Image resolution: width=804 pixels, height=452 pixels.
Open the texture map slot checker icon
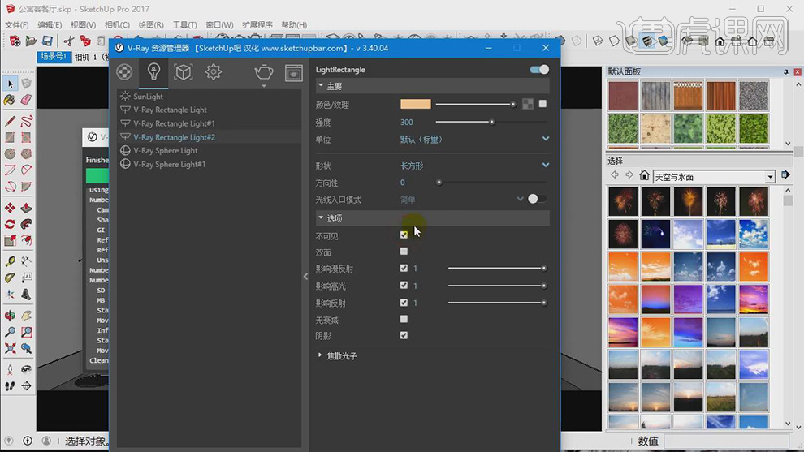tap(528, 104)
